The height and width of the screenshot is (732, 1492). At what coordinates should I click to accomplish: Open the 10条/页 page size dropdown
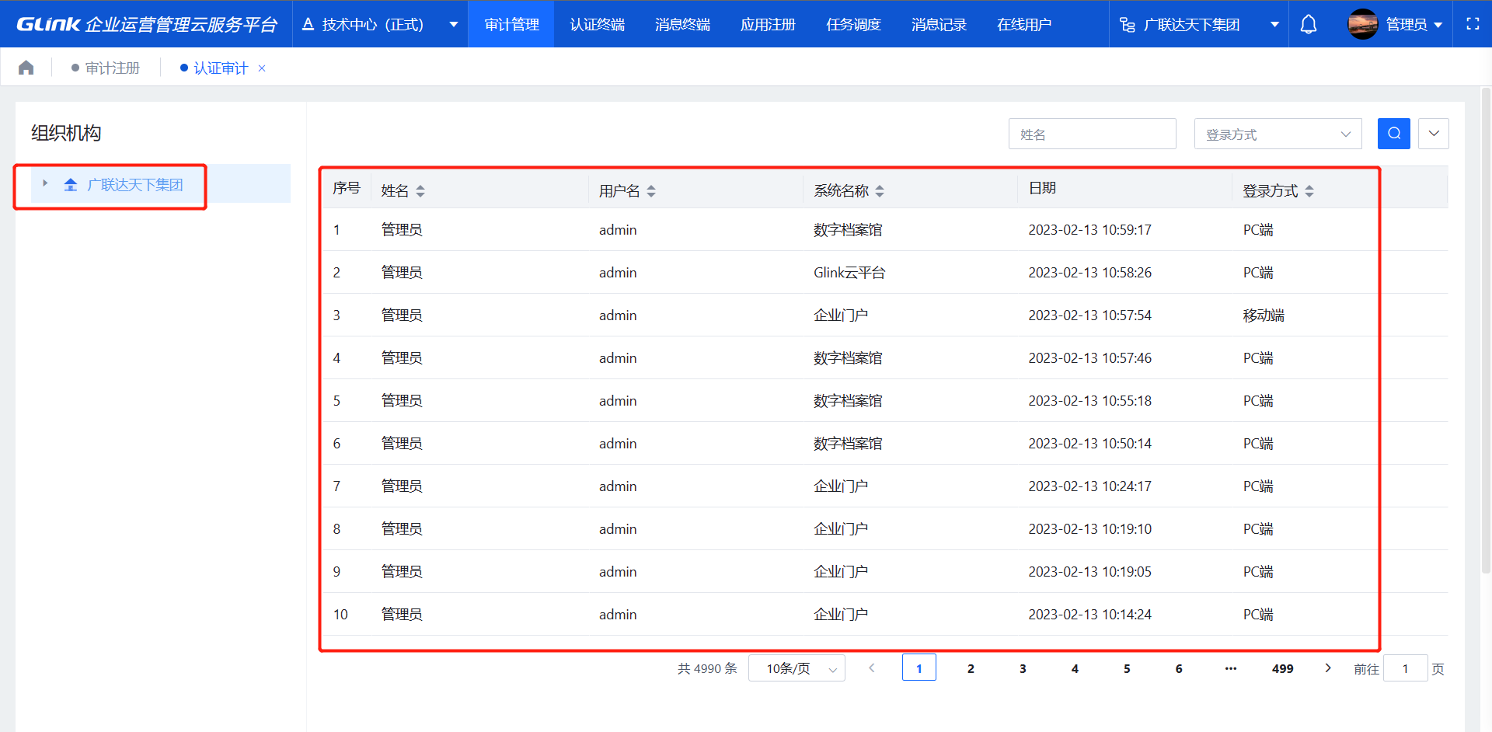797,668
